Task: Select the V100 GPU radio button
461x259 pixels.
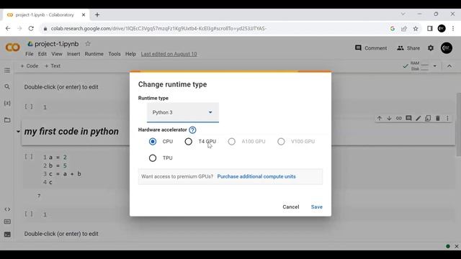Action: pos(281,142)
